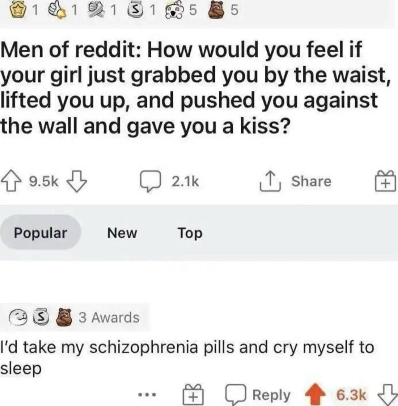Upvote the schizophrenia pills comment
Viewport: 398px width, 406px height.
(x=315, y=394)
